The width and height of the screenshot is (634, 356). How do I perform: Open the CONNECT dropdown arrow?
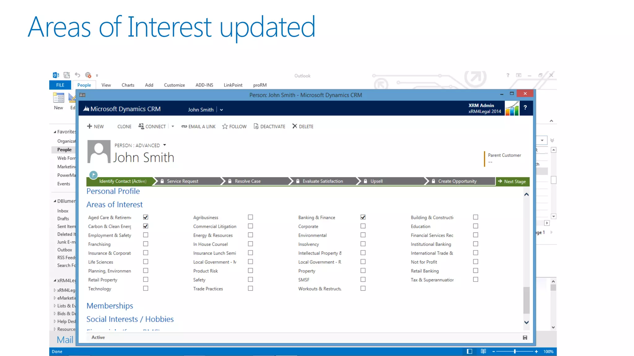173,126
